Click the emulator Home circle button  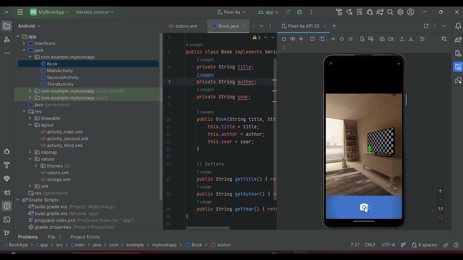tap(342, 39)
